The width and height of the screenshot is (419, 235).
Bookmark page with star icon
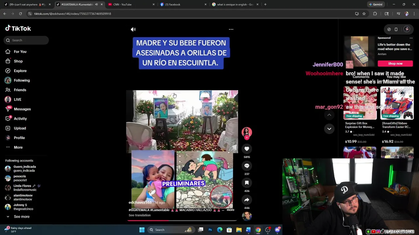[364, 14]
